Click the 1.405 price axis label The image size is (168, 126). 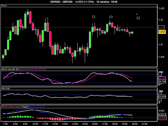tap(162, 57)
